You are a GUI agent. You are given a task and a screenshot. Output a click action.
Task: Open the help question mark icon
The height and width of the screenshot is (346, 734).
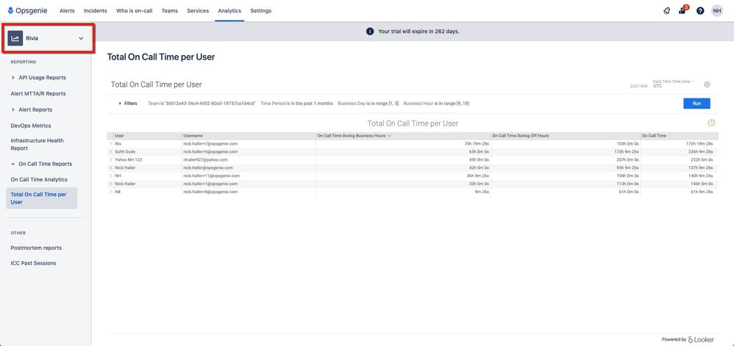tap(700, 11)
